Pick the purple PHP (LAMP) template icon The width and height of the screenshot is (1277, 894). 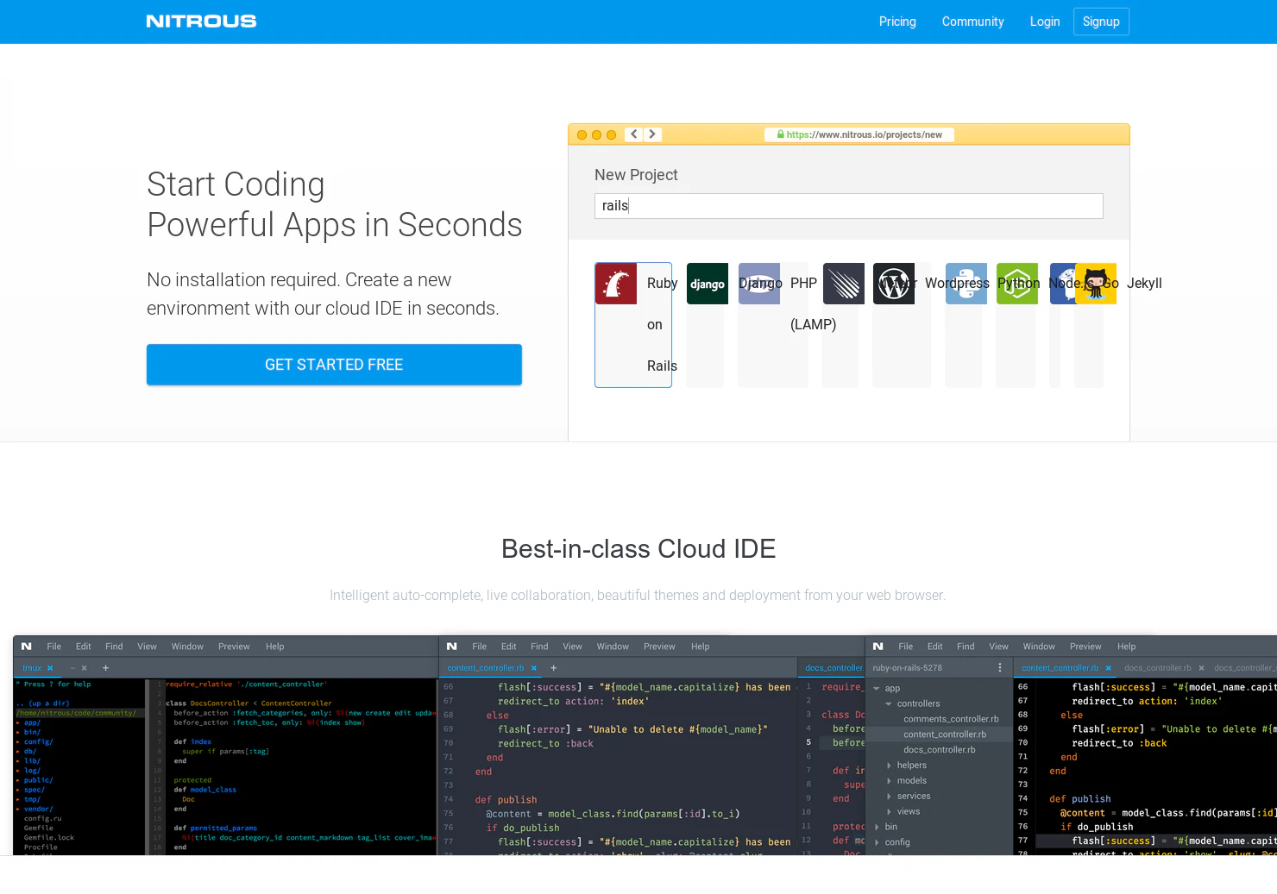click(759, 284)
